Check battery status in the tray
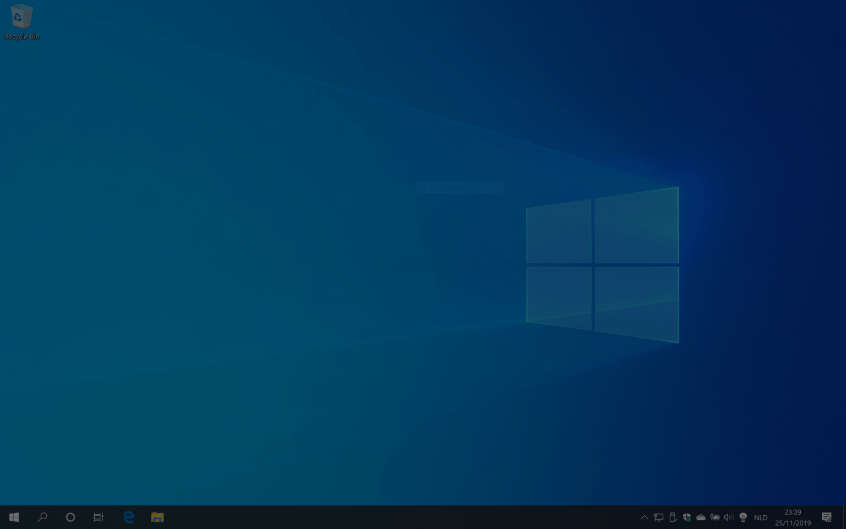 click(x=714, y=517)
